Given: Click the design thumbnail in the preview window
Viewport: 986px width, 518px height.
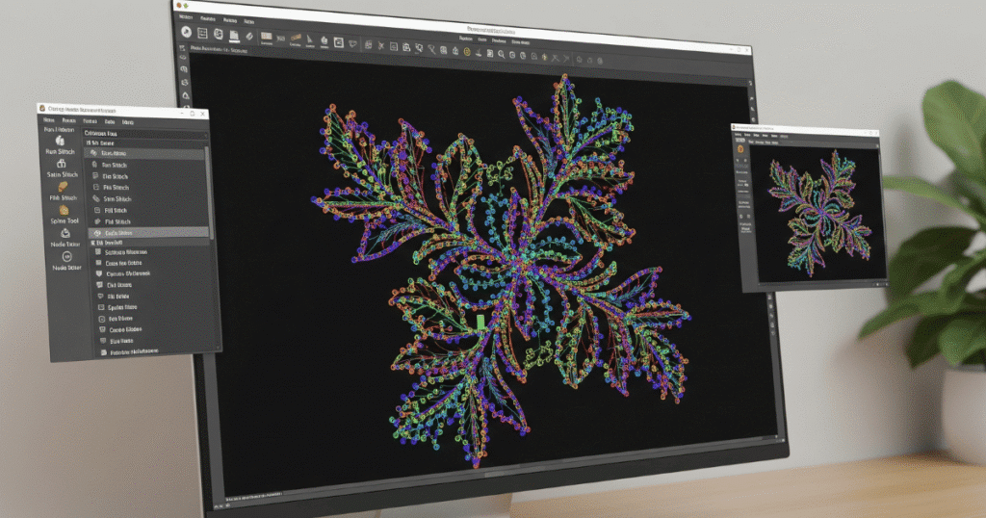Looking at the screenshot, I should 819,213.
